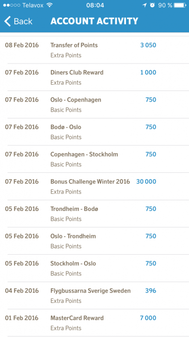Tap the signal strength dots
189x337 pixels.
12,5
